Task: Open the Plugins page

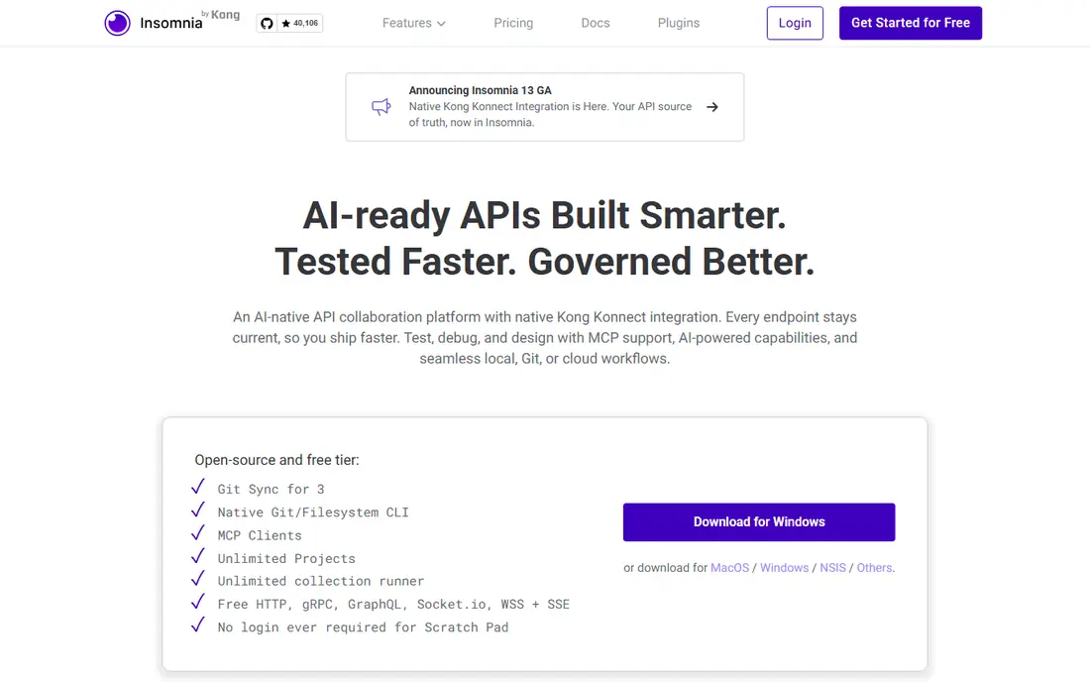Action: (679, 23)
